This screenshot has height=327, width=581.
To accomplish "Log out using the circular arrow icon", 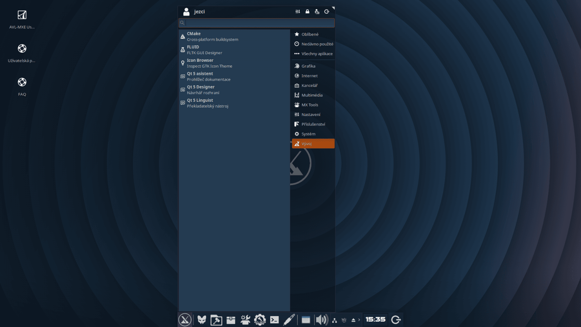I will (x=326, y=11).
